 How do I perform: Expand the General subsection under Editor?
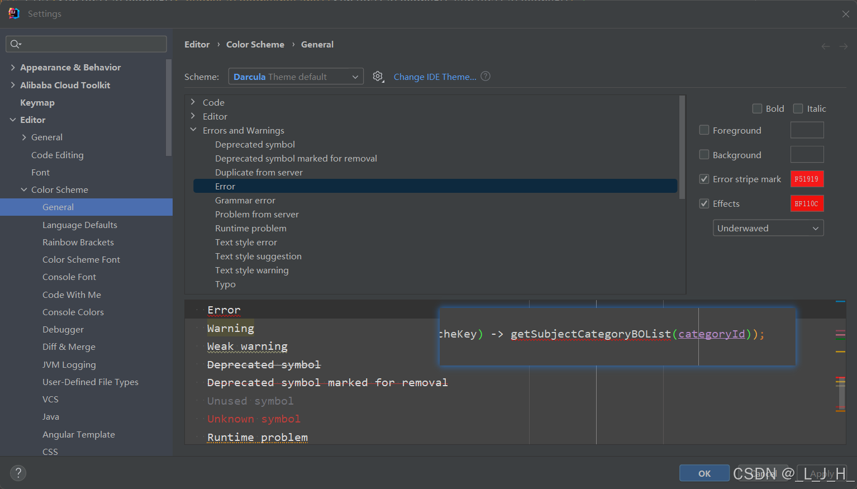[x=24, y=137]
